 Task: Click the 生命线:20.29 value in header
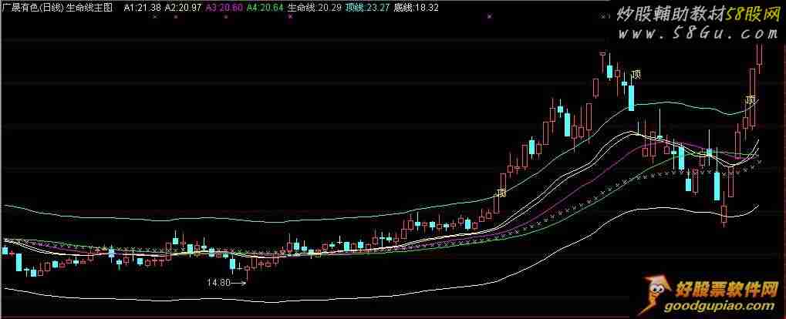[x=314, y=8]
